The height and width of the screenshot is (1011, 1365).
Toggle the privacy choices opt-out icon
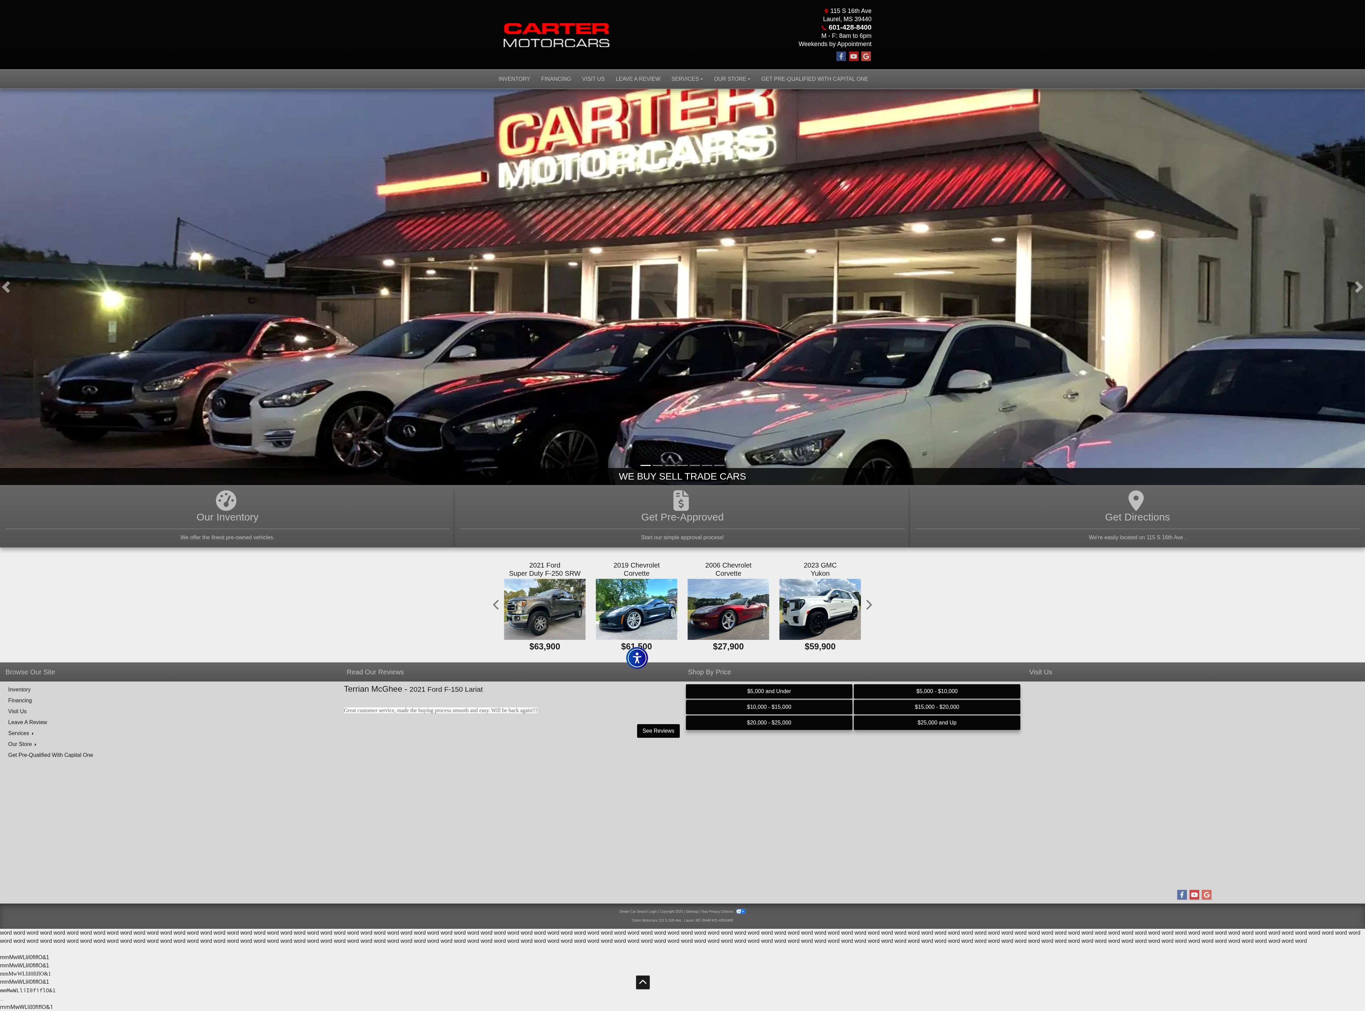point(741,911)
